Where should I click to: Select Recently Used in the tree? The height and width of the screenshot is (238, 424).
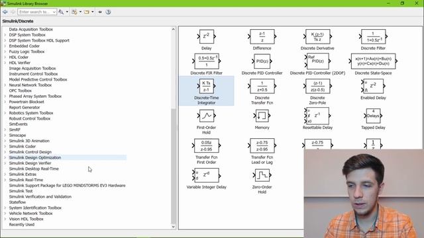[x=22, y=225]
